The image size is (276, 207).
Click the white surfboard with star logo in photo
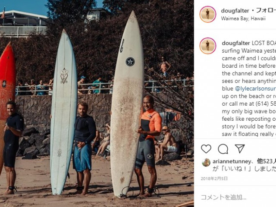[127, 105]
